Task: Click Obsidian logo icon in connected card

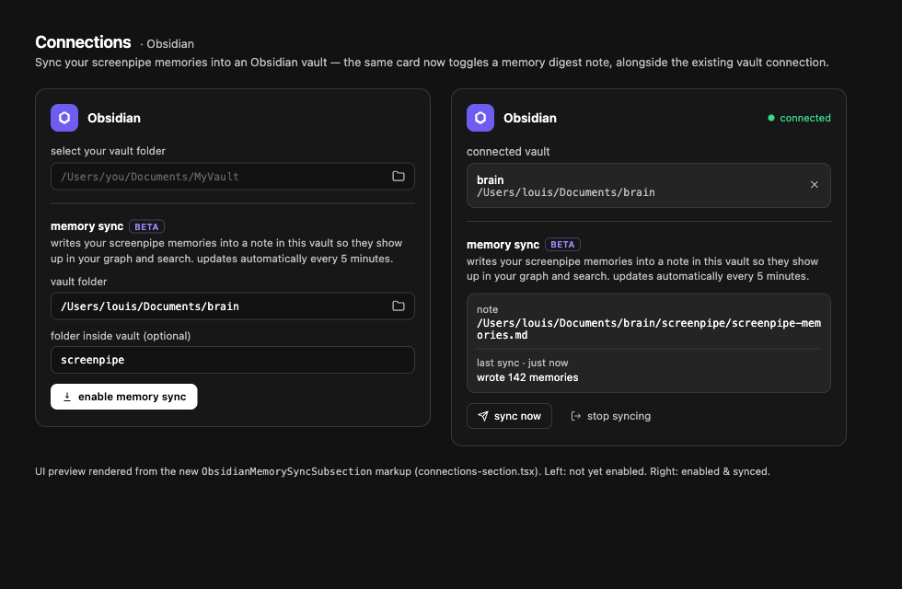Action: (x=480, y=118)
